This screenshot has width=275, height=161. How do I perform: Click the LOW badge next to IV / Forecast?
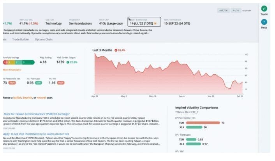pos(39,82)
